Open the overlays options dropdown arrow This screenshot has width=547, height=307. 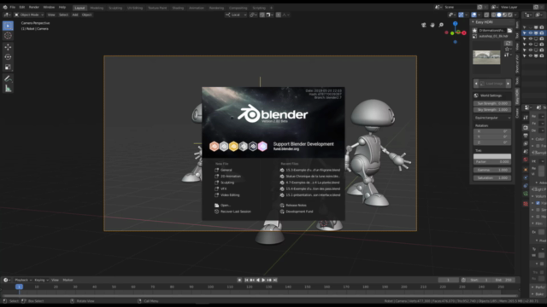pyautogui.click(x=479, y=15)
